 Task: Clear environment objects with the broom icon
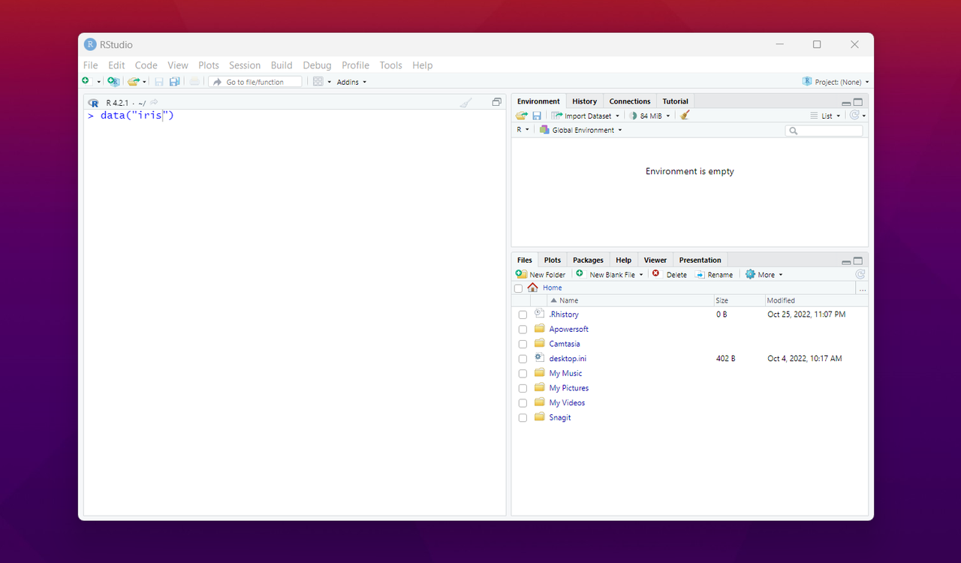[x=685, y=116]
